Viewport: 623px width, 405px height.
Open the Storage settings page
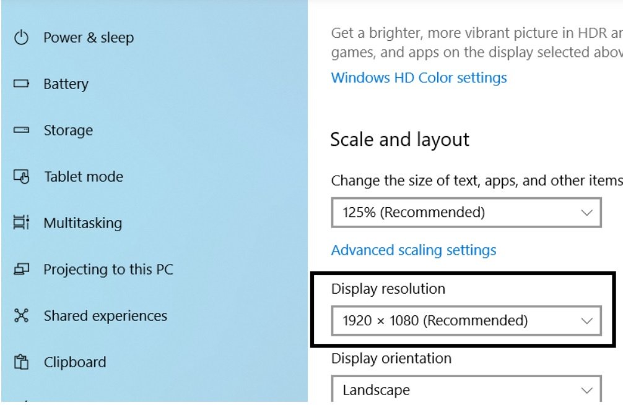coord(68,130)
